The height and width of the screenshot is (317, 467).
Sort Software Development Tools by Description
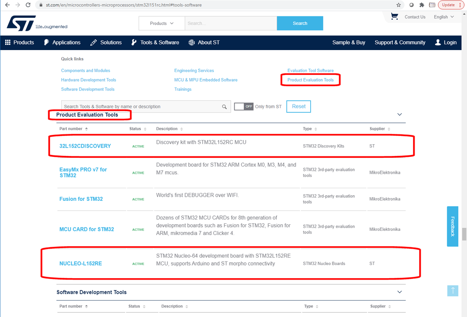click(x=175, y=306)
